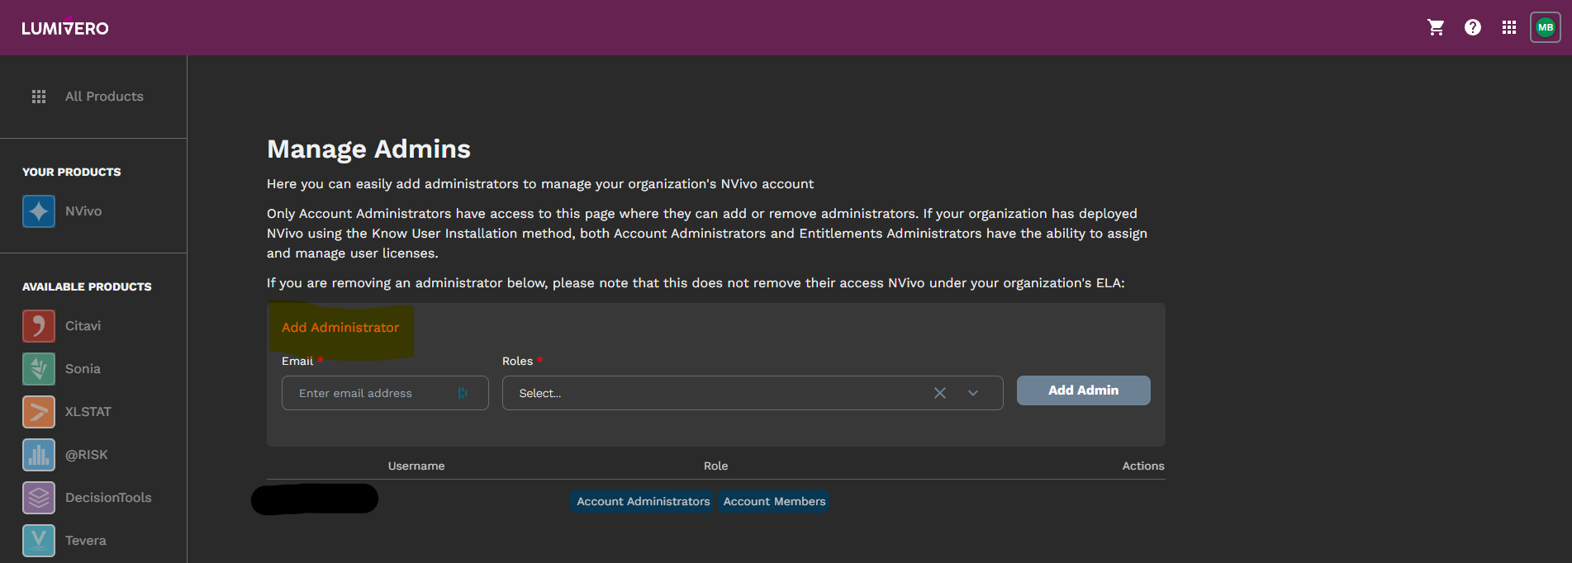Select the Sonia product icon

tap(39, 369)
